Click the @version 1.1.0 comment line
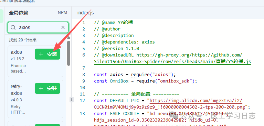 [x=116, y=48]
